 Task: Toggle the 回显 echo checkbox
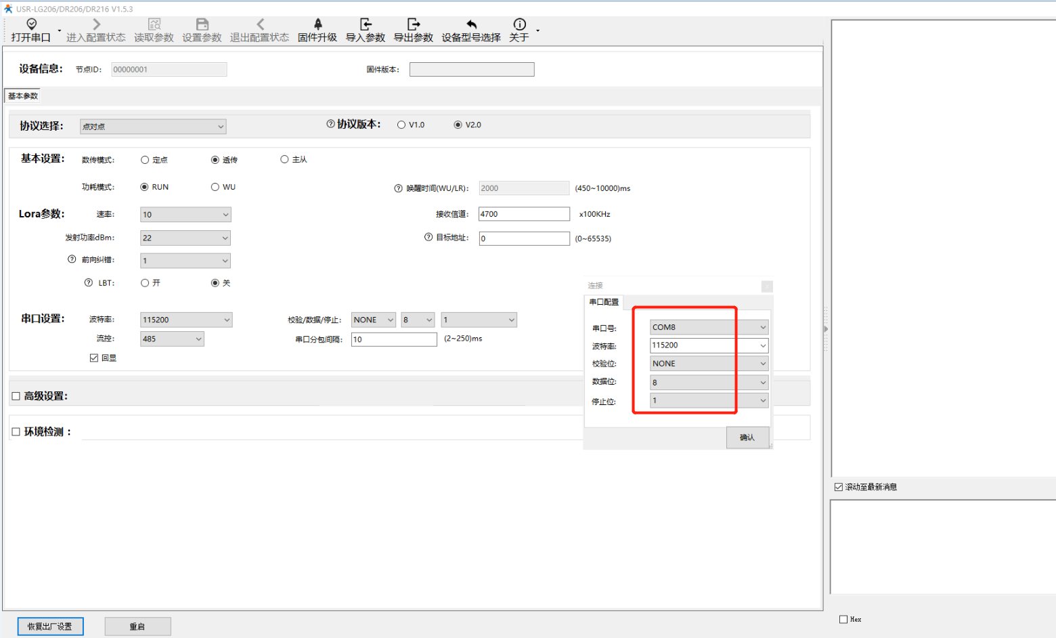94,358
